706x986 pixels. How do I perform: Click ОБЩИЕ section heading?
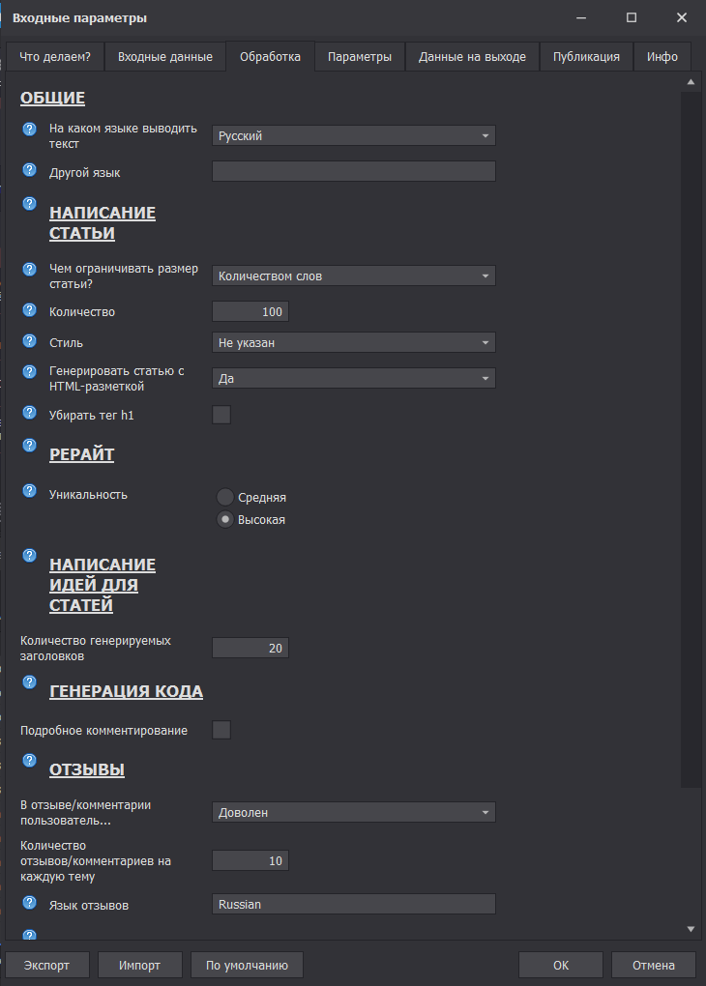(52, 98)
